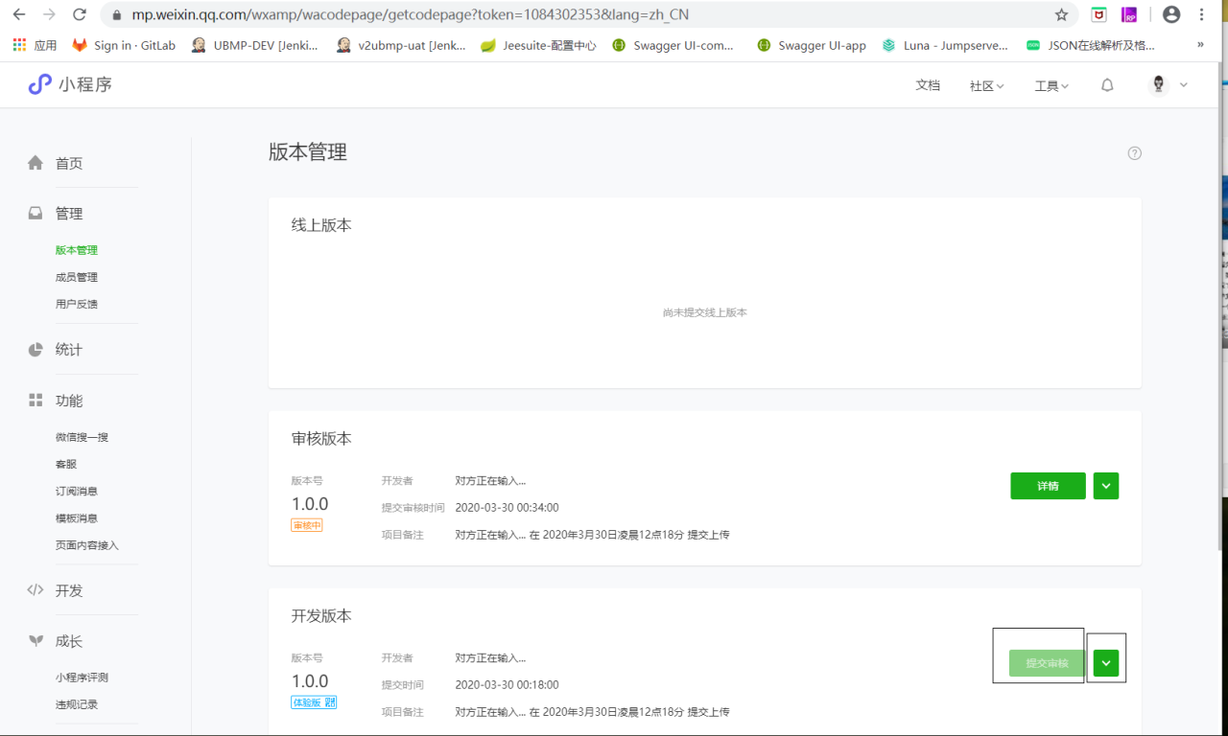Select 成员管理 in the sidebar
Viewport: 1228px width, 736px height.
tap(77, 277)
